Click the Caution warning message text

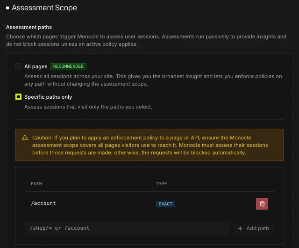click(150, 145)
